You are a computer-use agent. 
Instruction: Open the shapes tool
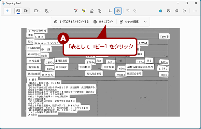[100, 11]
